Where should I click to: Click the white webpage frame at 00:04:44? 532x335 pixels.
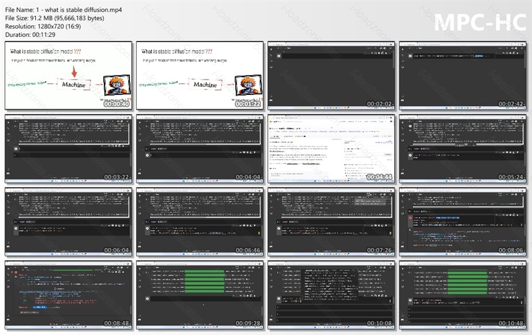[331, 149]
